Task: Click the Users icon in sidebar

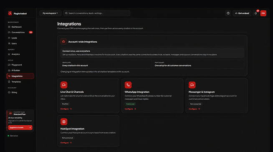Action: pos(9,43)
